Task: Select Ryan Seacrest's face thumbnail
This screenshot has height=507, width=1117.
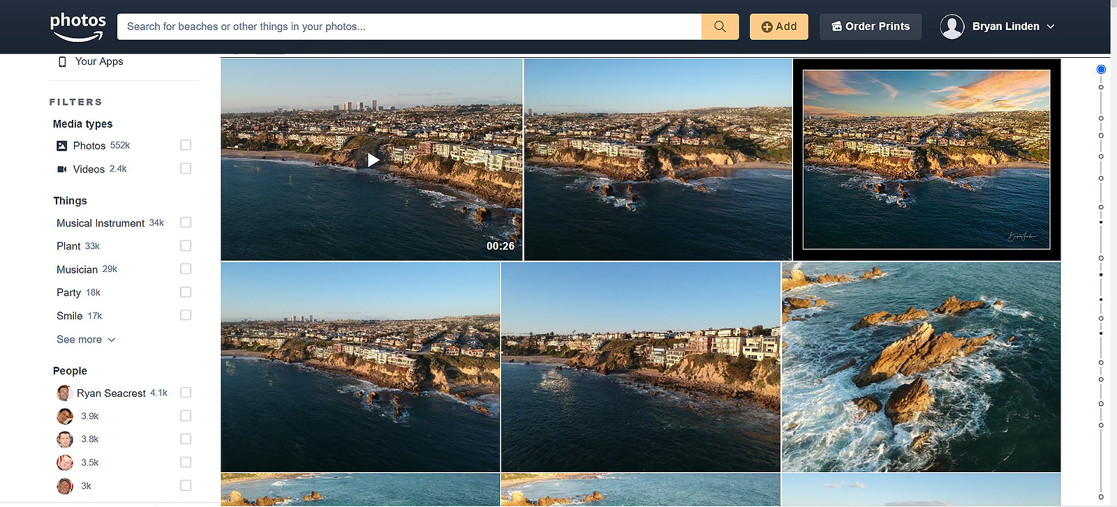Action: click(64, 393)
